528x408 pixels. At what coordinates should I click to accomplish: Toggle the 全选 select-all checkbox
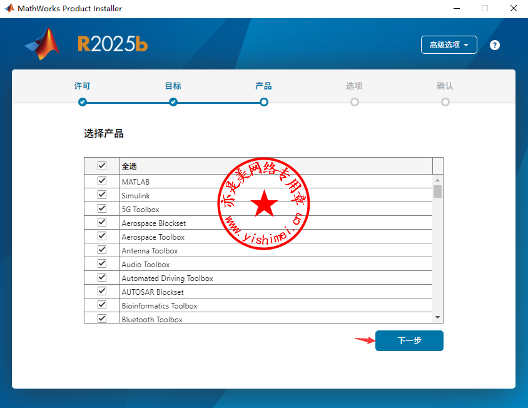pos(102,166)
